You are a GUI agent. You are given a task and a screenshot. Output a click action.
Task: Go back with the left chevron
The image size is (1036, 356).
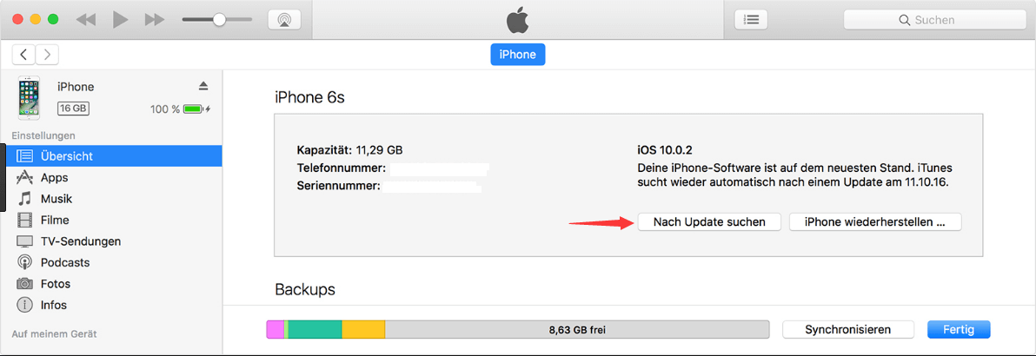pos(23,54)
